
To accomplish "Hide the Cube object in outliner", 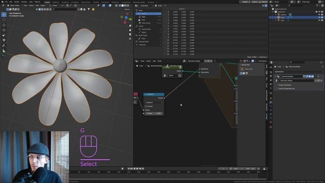I will pos(319,17).
